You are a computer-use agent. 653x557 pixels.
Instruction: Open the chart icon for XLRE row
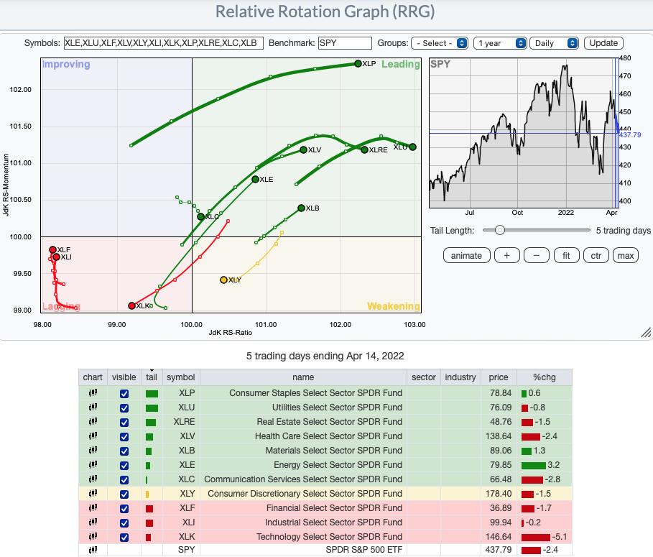[93, 422]
